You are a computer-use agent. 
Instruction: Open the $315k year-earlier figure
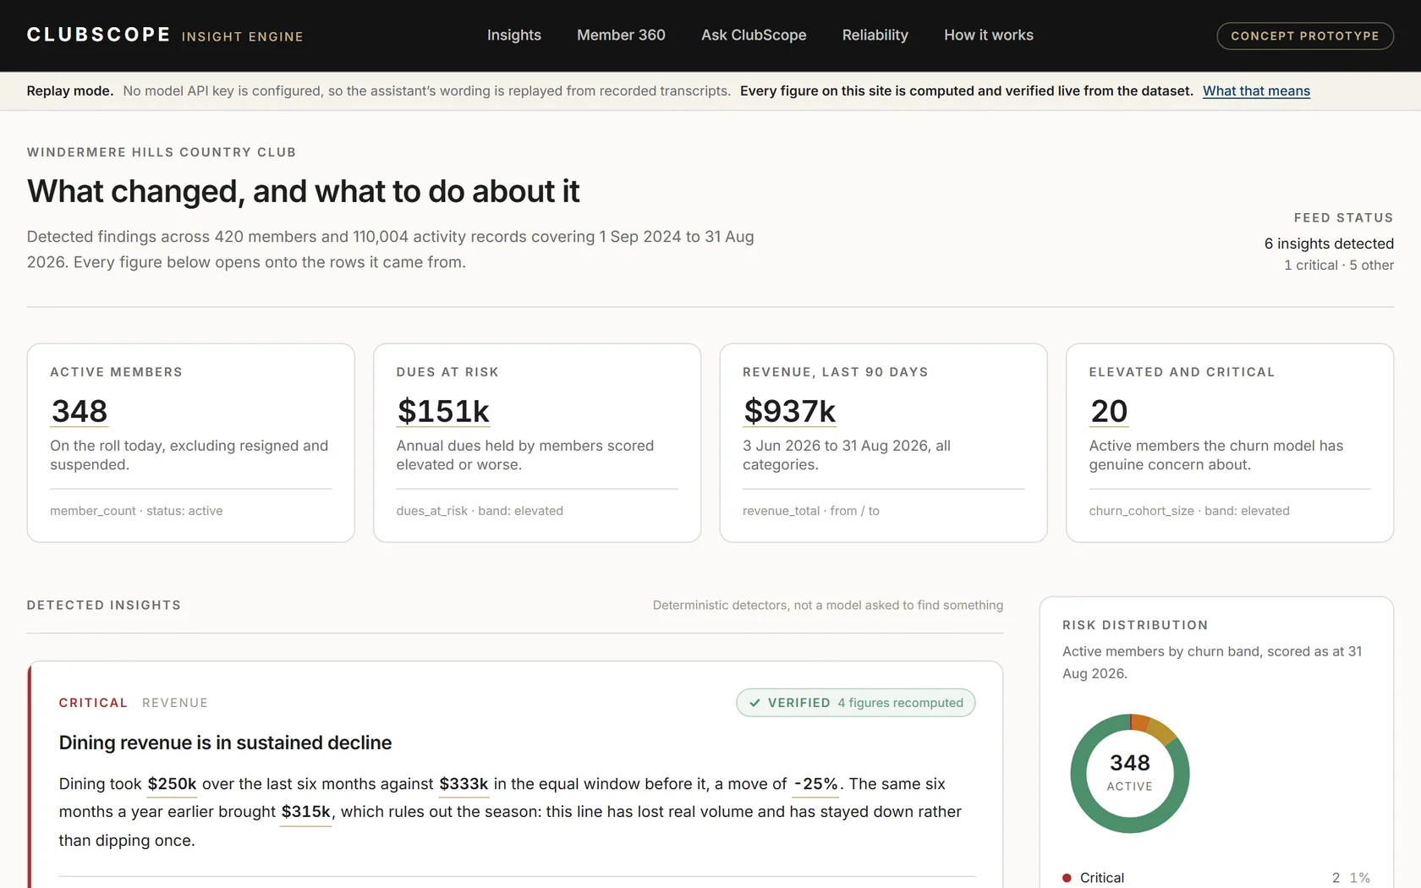(x=305, y=812)
